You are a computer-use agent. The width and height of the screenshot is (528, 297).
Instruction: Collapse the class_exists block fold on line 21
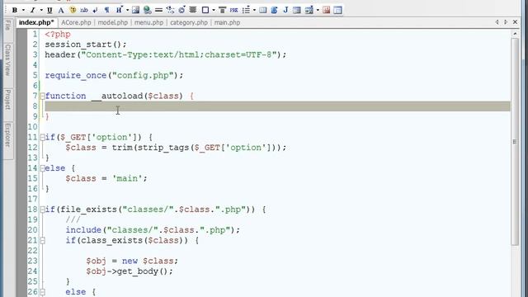point(42,240)
